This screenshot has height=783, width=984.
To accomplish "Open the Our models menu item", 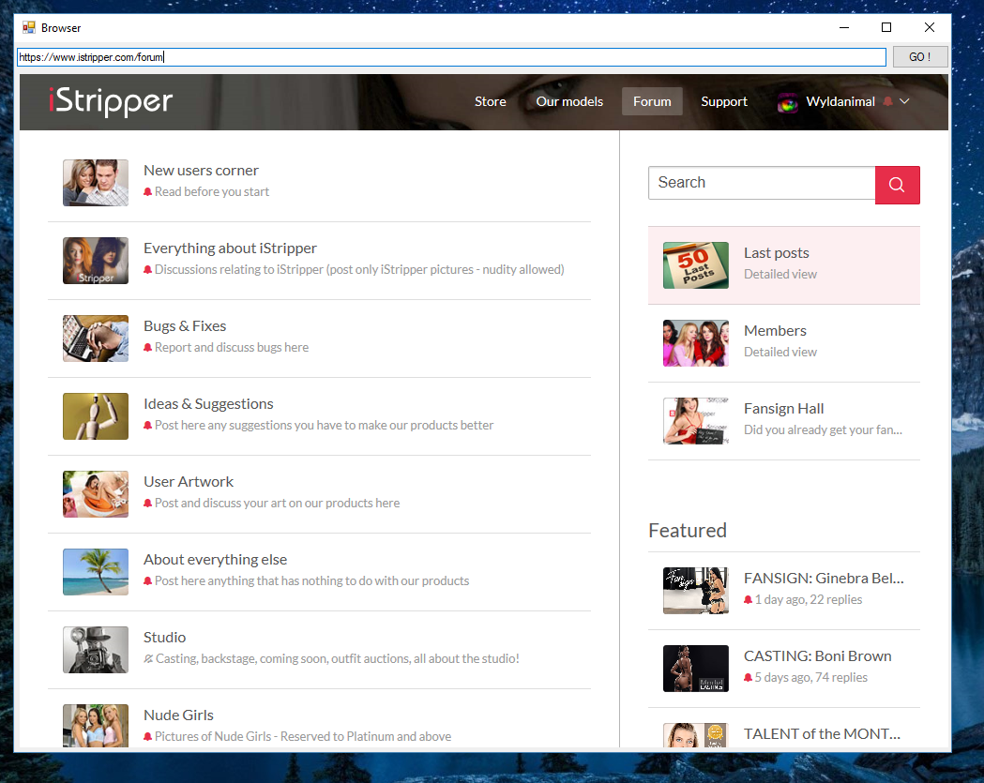I will pos(569,101).
